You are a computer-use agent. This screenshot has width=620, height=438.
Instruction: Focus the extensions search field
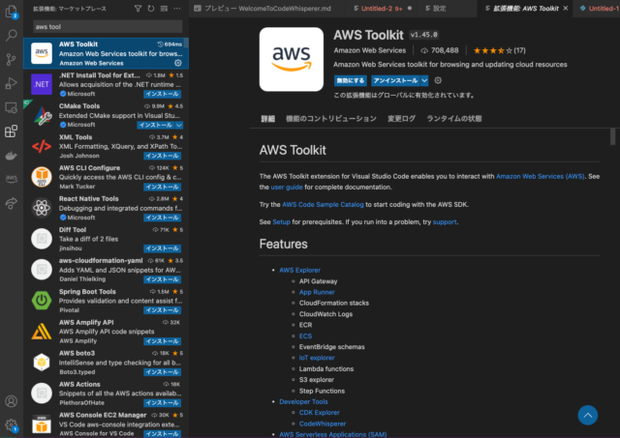click(x=108, y=26)
